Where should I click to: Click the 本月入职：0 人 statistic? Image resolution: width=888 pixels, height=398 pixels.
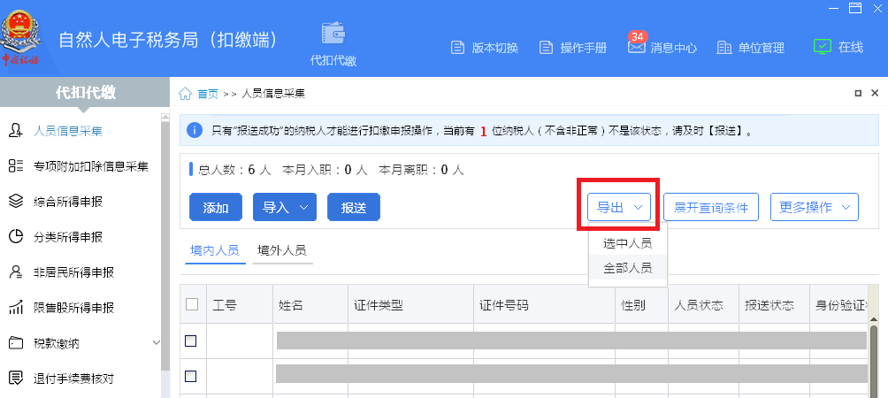(325, 169)
